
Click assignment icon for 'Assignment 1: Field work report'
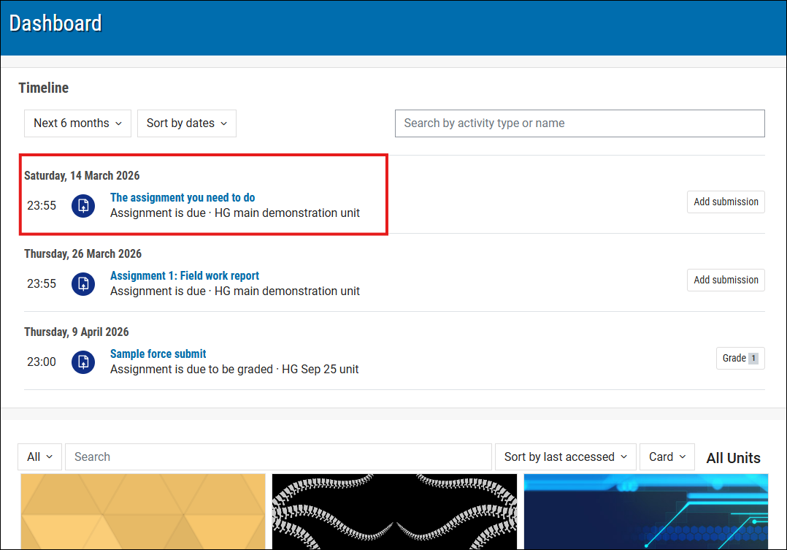pos(82,284)
